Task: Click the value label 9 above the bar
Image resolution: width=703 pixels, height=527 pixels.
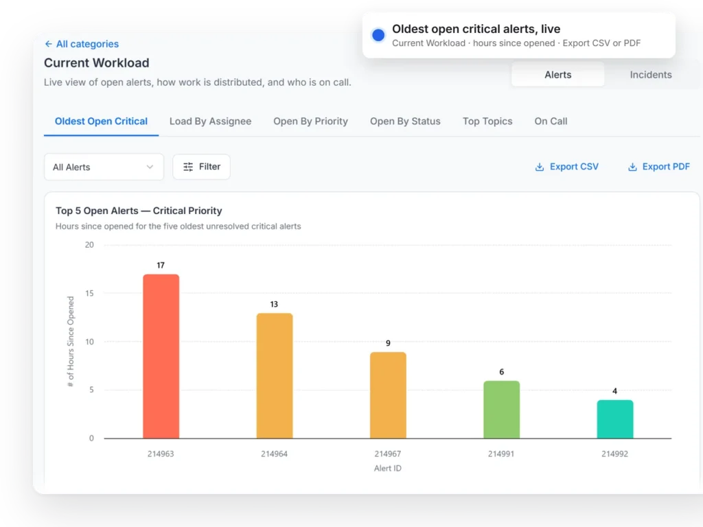Action: (388, 343)
